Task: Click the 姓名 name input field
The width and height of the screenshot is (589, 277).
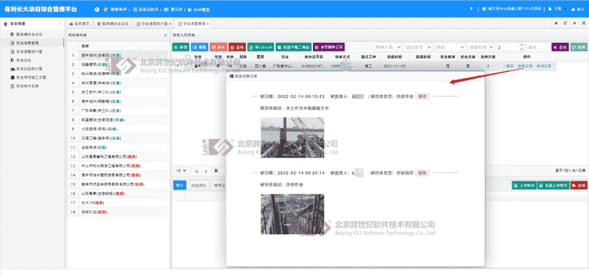Action: click(x=537, y=47)
